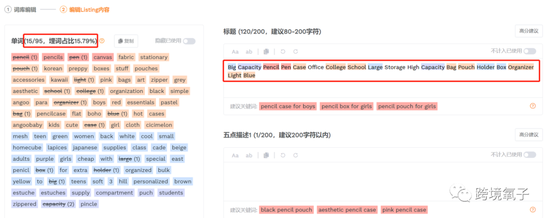
Task: Click the 复制 copy button for words
Action: (x=126, y=41)
